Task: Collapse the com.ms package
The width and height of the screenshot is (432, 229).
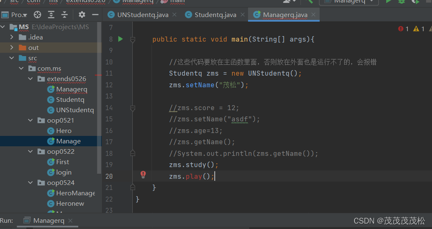Action: pos(21,68)
